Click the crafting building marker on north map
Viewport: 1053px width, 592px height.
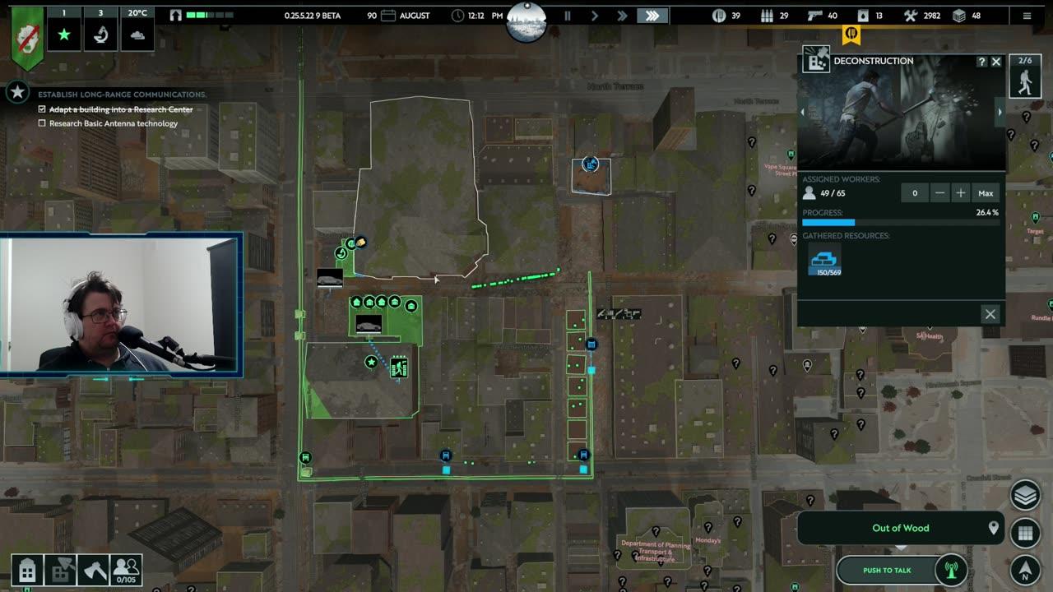pos(591,164)
